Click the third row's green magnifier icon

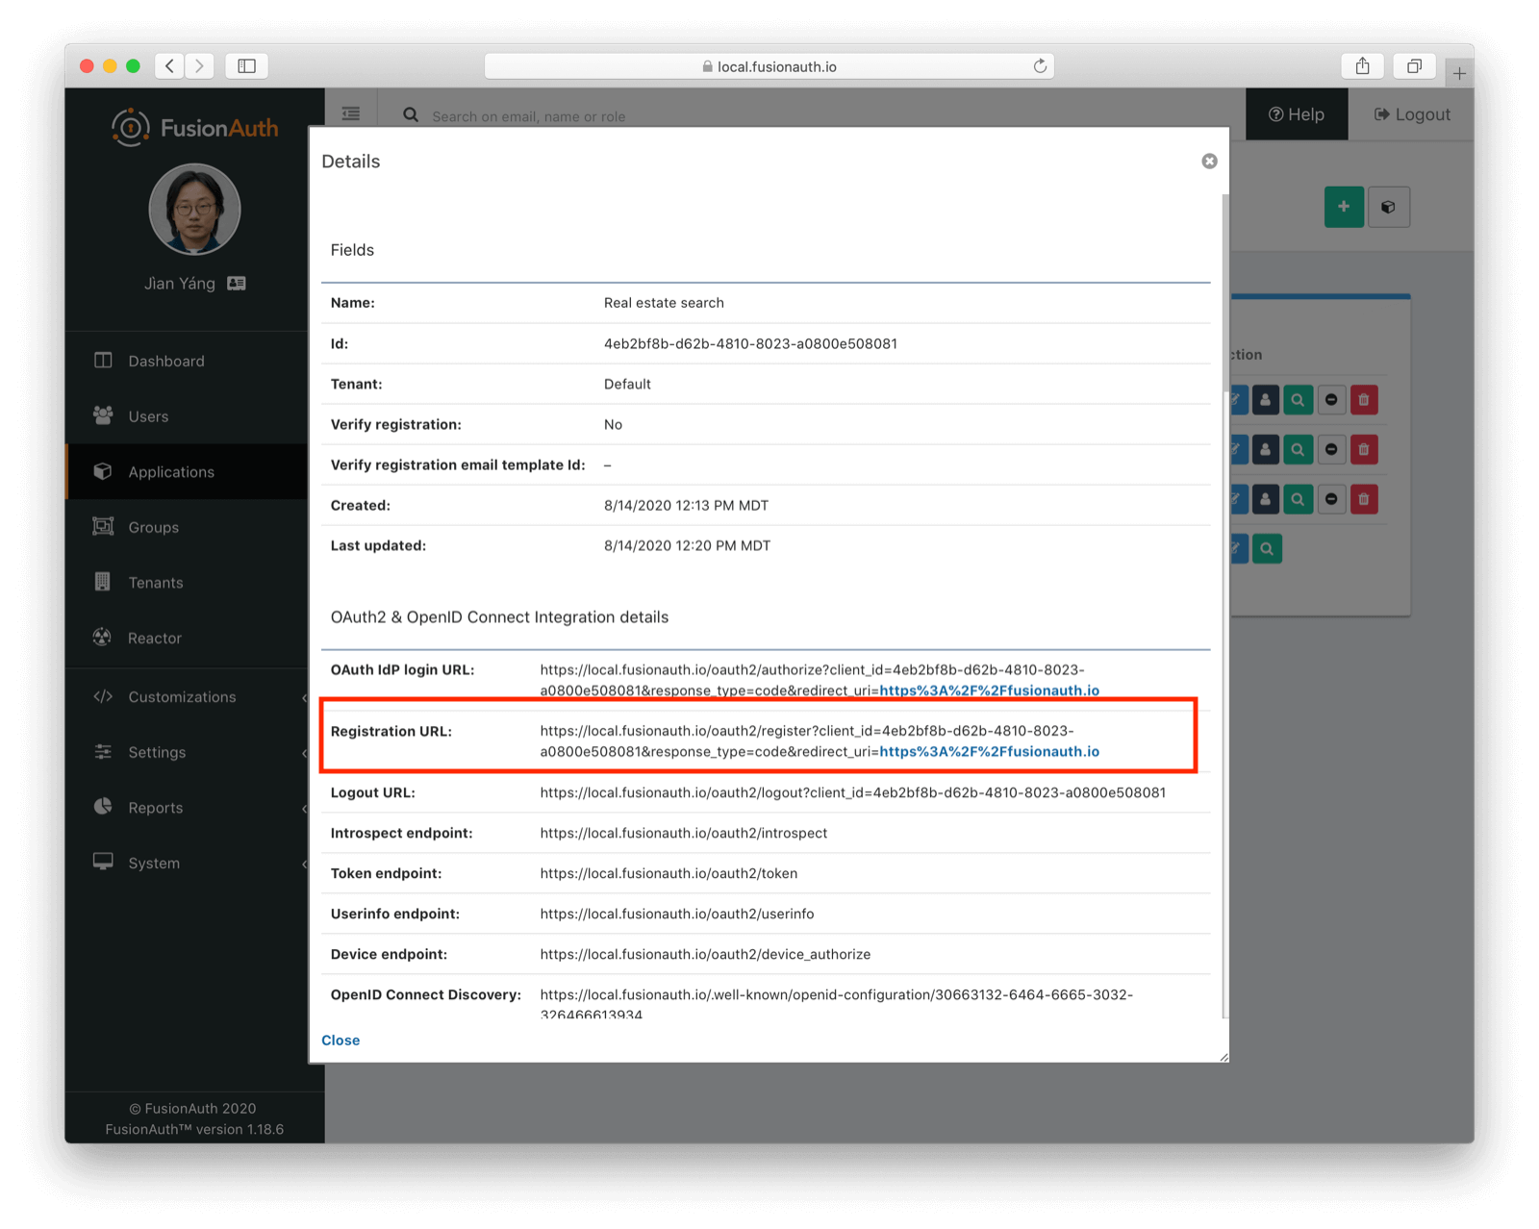[x=1298, y=499]
